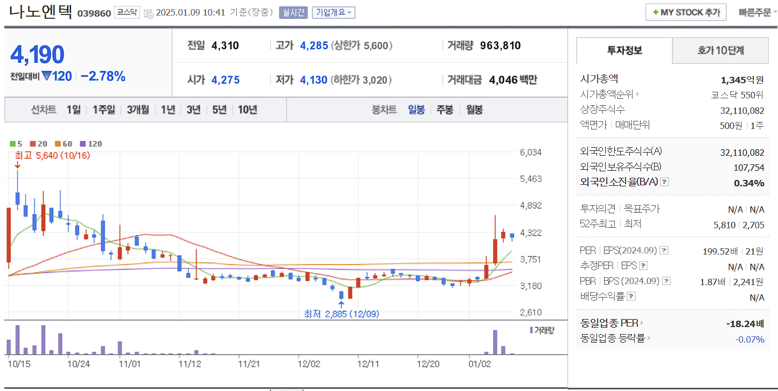The width and height of the screenshot is (778, 391).
Task: Enable 실시간 quote updates
Action: click(x=293, y=12)
